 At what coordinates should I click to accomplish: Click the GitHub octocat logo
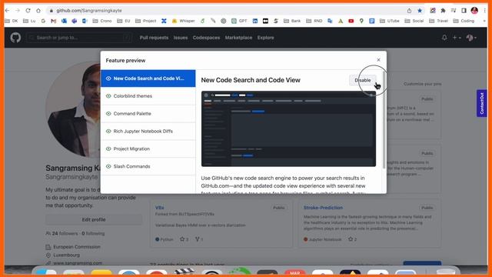click(15, 38)
